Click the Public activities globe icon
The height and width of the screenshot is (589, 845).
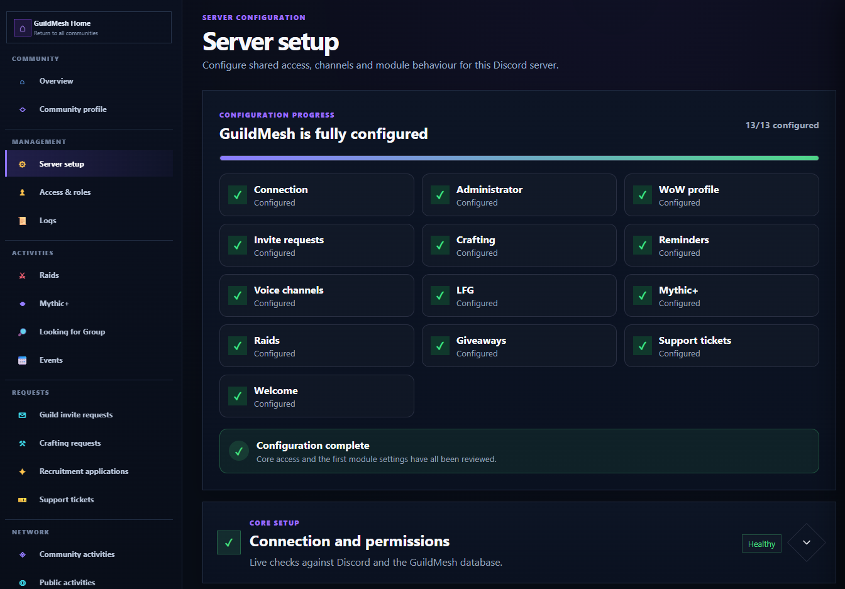pyautogui.click(x=23, y=583)
